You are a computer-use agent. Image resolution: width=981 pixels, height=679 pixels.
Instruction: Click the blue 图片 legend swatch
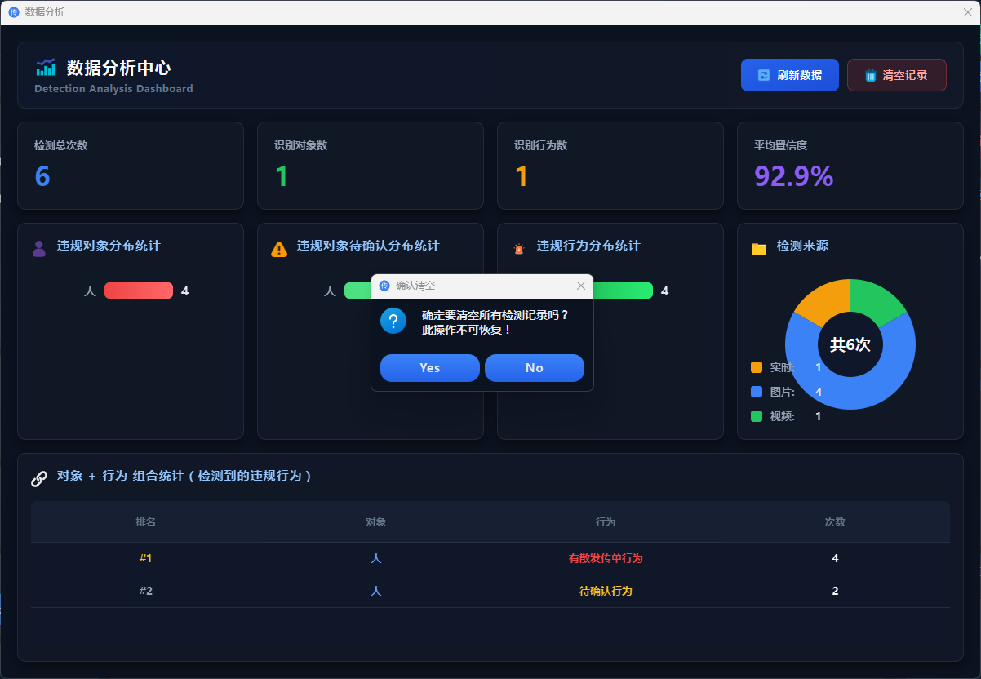tap(757, 392)
